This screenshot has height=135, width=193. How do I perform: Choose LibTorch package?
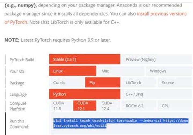click(x=139, y=82)
